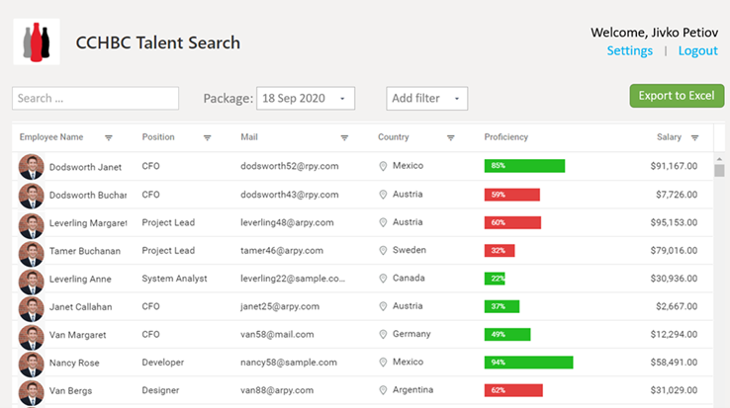Click the CCHBC Talent Search title
Image resolution: width=730 pixels, height=408 pixels.
[x=158, y=42]
